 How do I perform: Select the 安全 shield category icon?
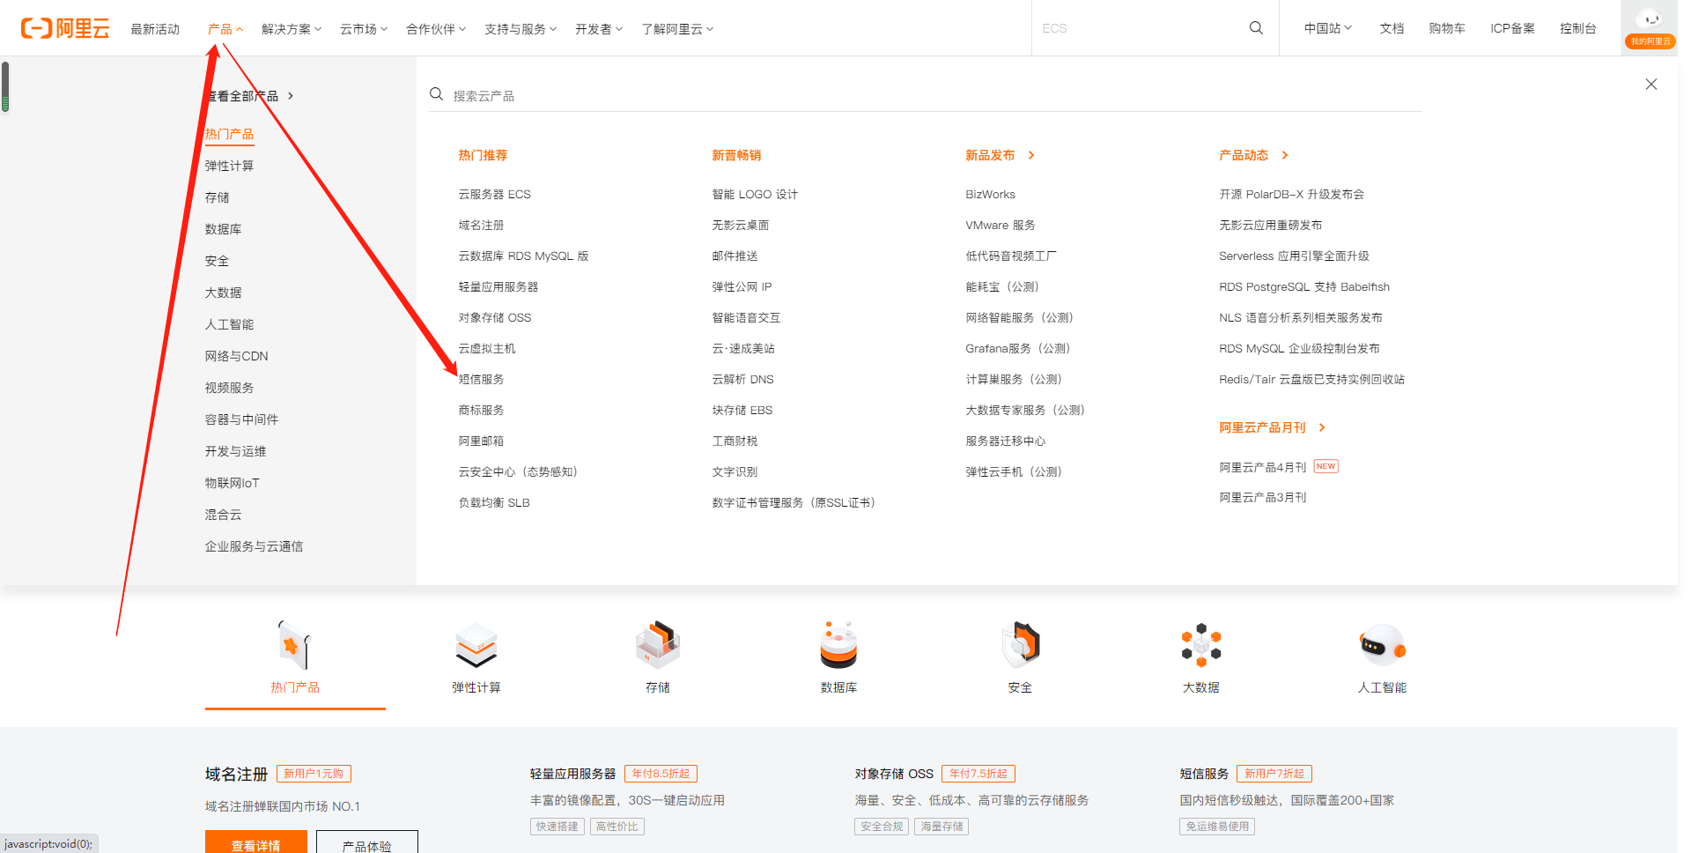(1020, 645)
